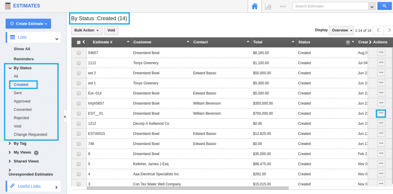Select the Rejected status filter
Screen dimensions: 393x194
coord(21,118)
